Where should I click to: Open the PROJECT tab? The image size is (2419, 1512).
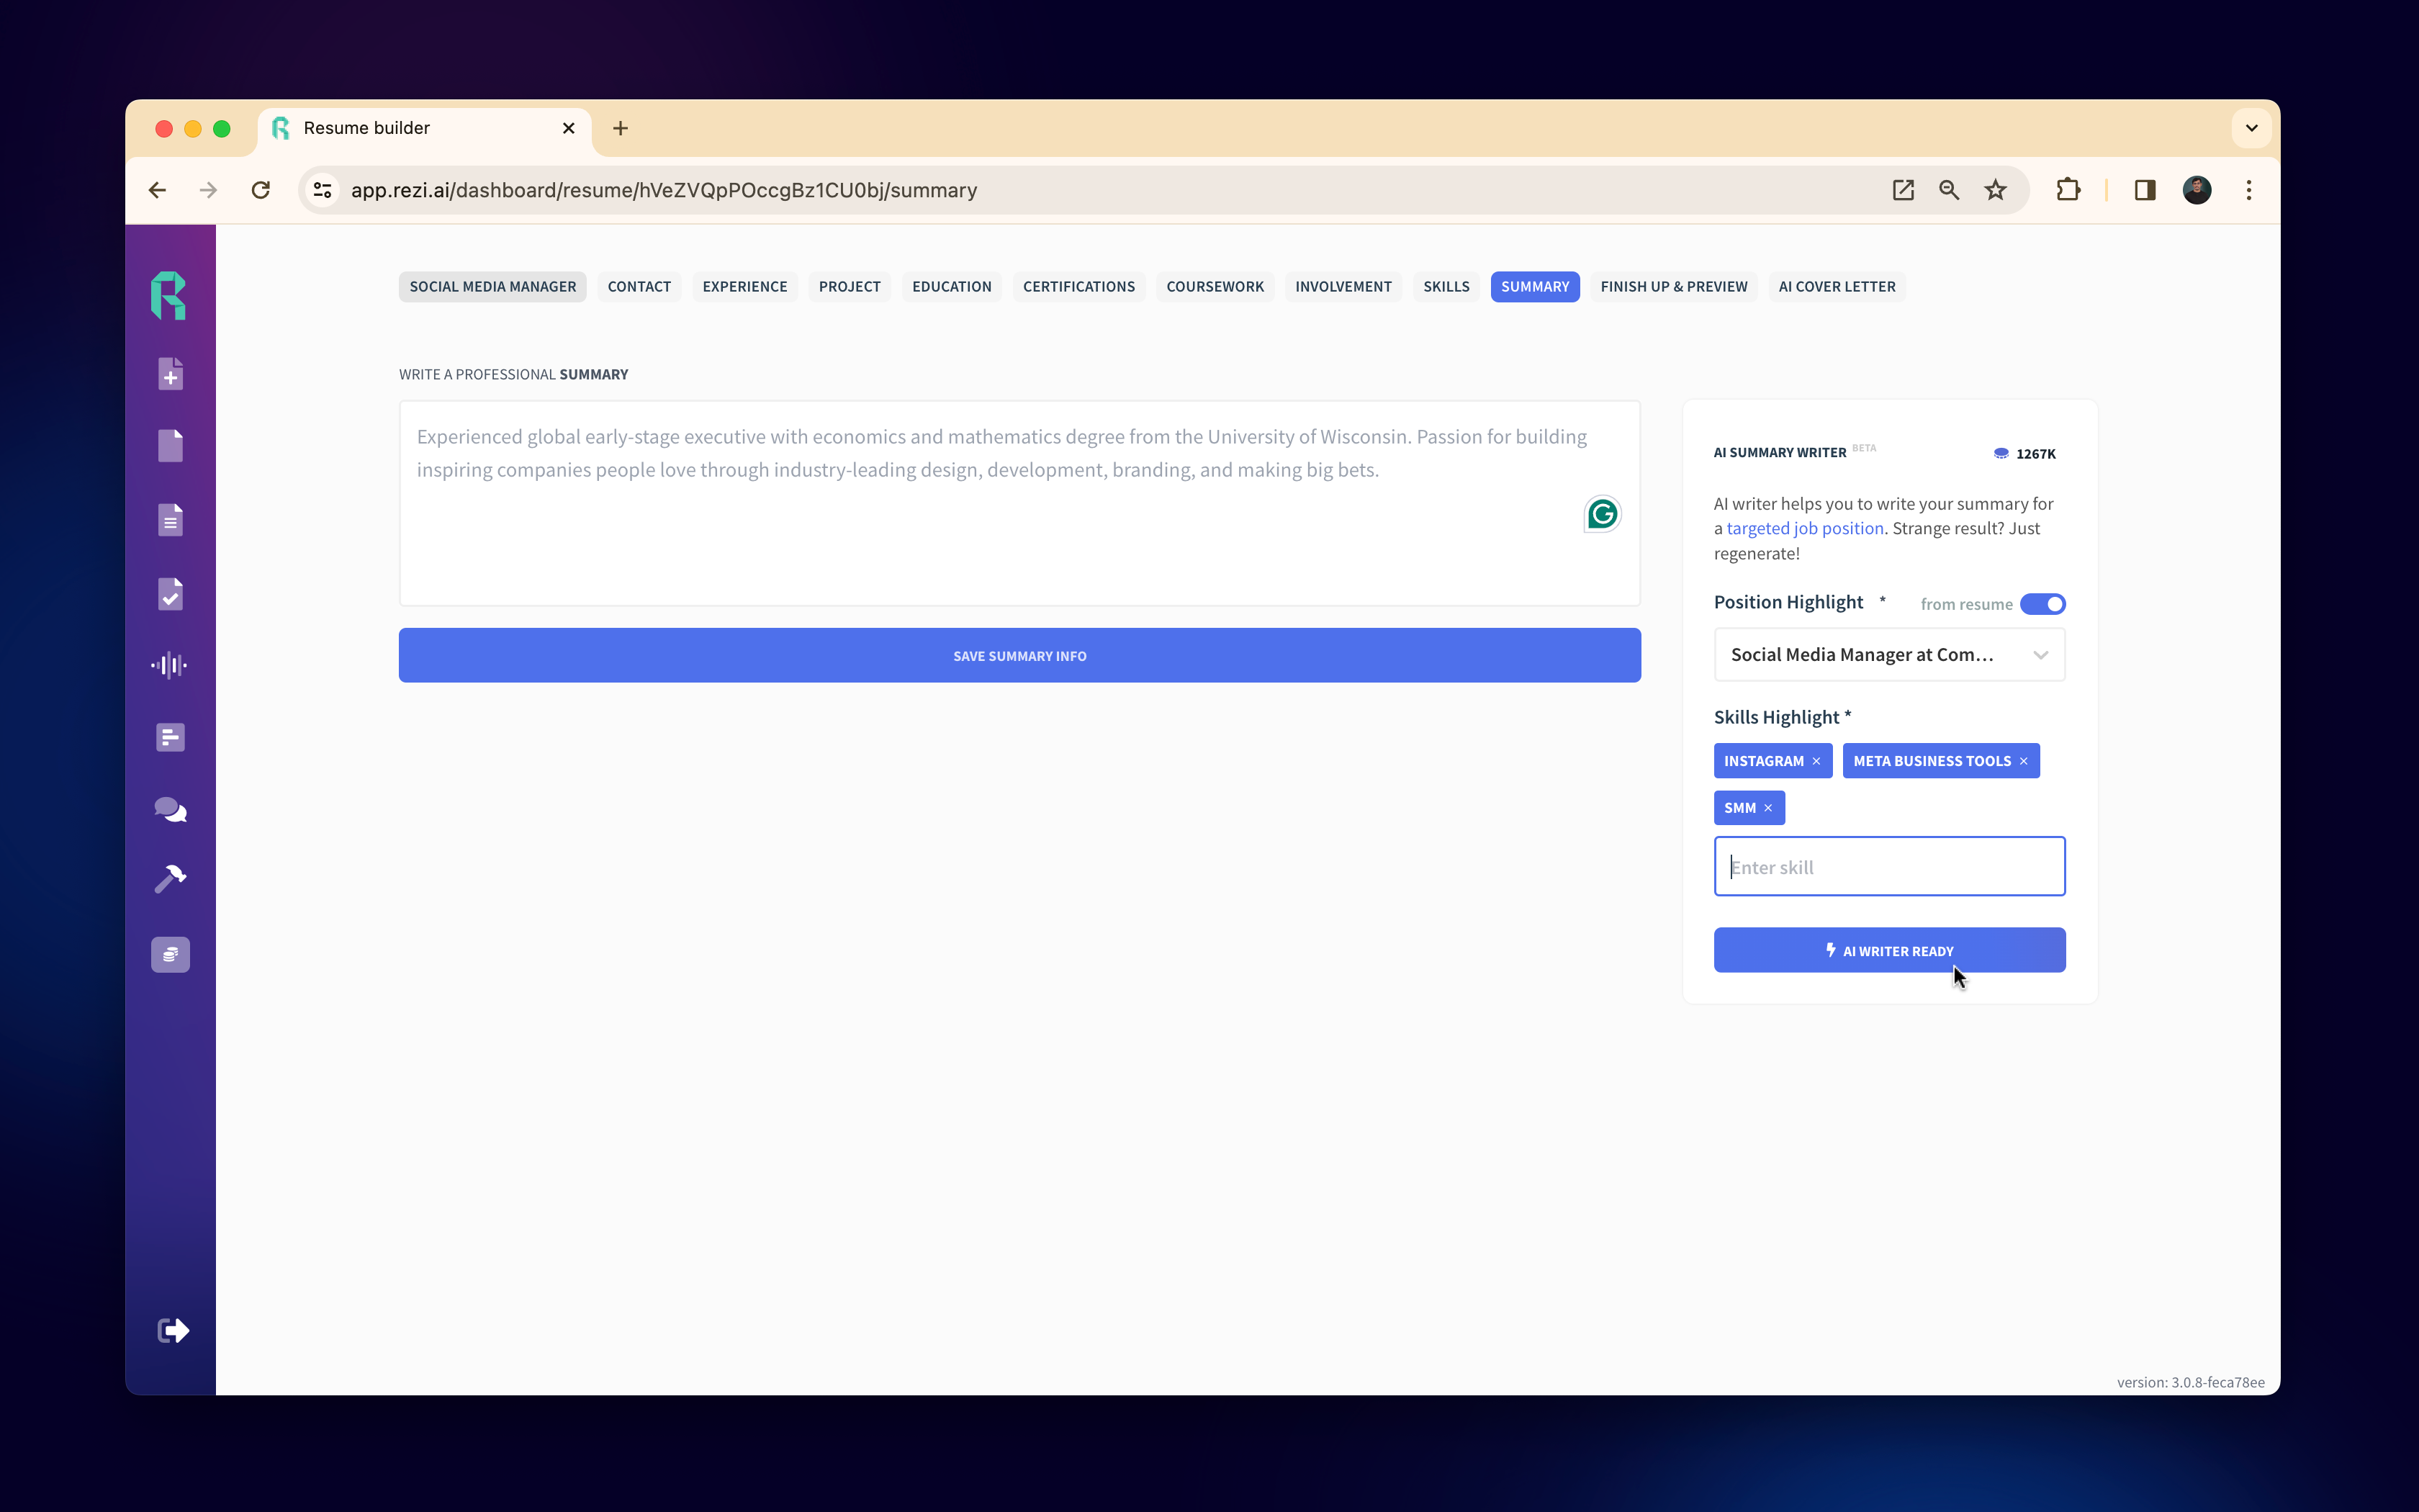[850, 287]
